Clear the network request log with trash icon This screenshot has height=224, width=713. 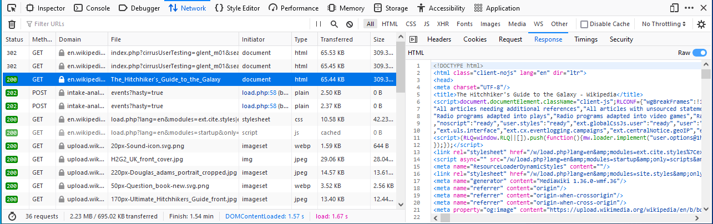click(x=12, y=24)
